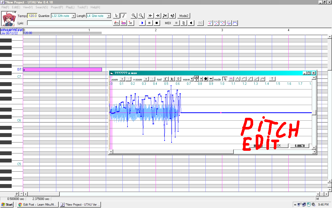Open the Help menu
Screen dimensions: 332x208
point(95,7)
